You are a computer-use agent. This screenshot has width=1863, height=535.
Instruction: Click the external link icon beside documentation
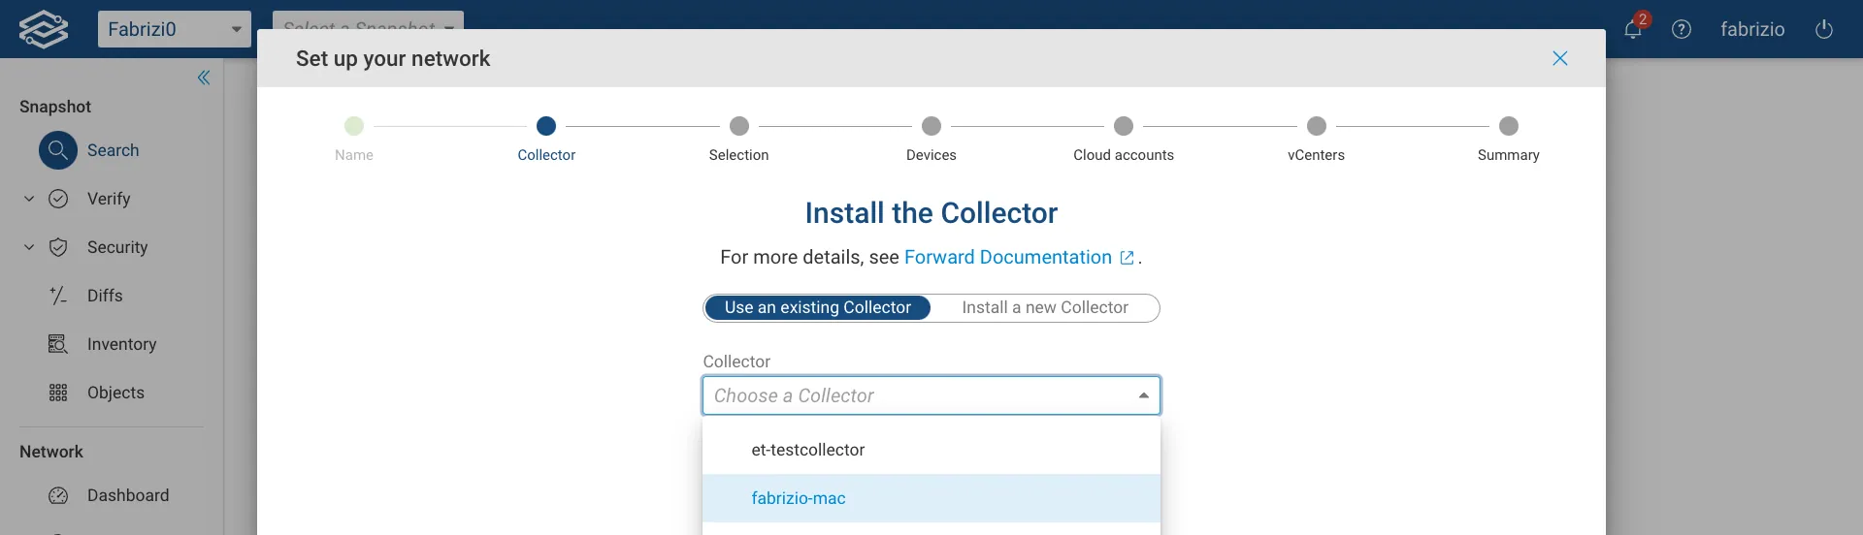click(x=1127, y=258)
